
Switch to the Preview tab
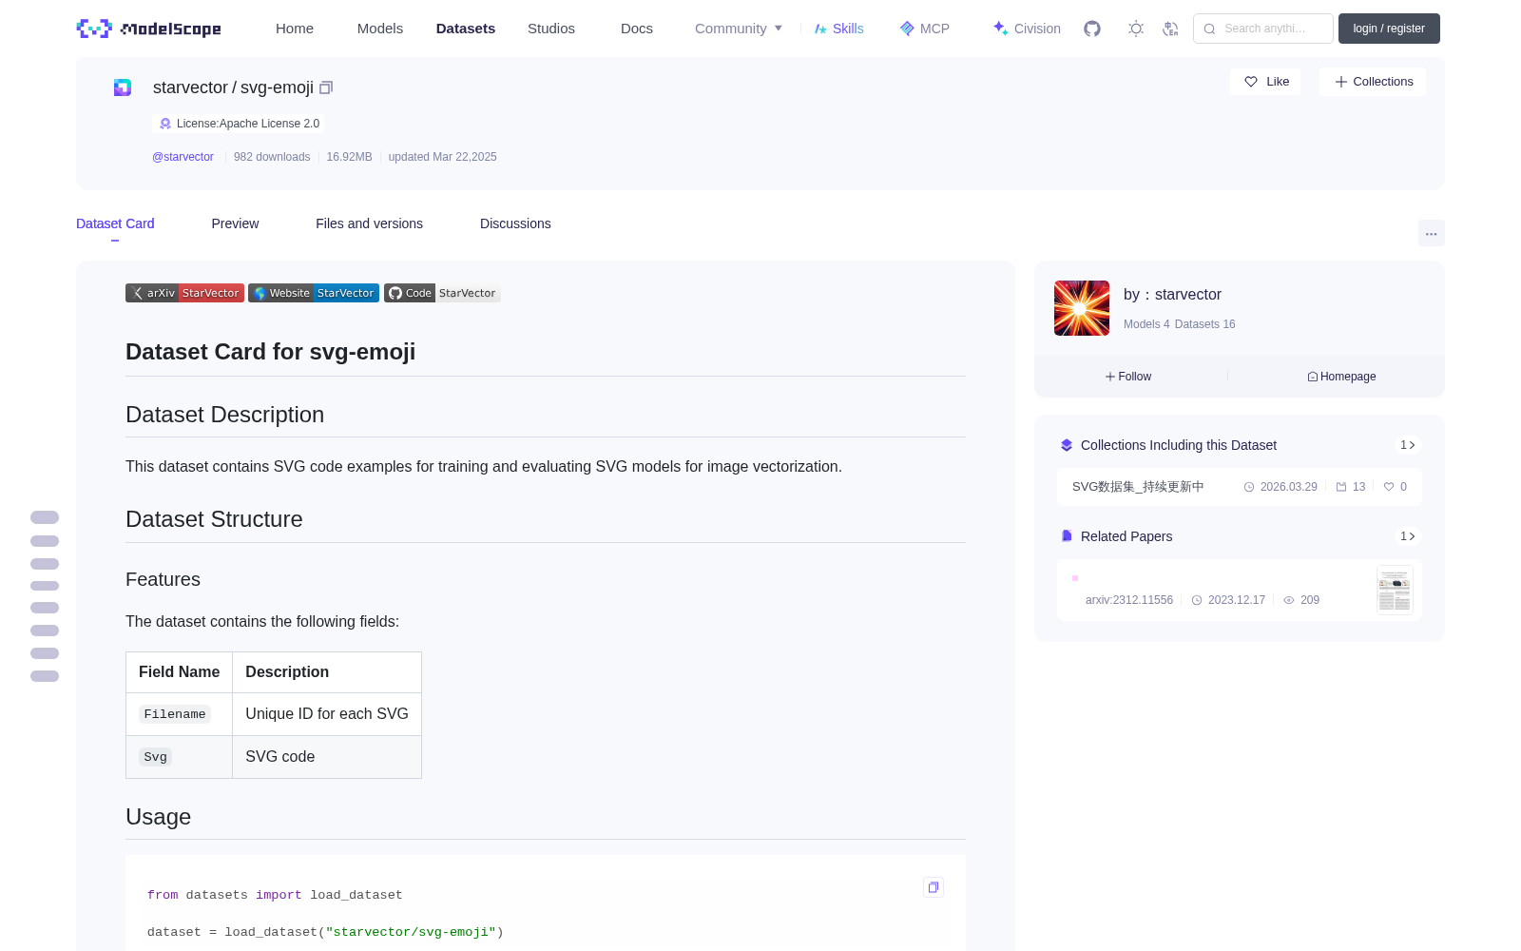(x=235, y=223)
